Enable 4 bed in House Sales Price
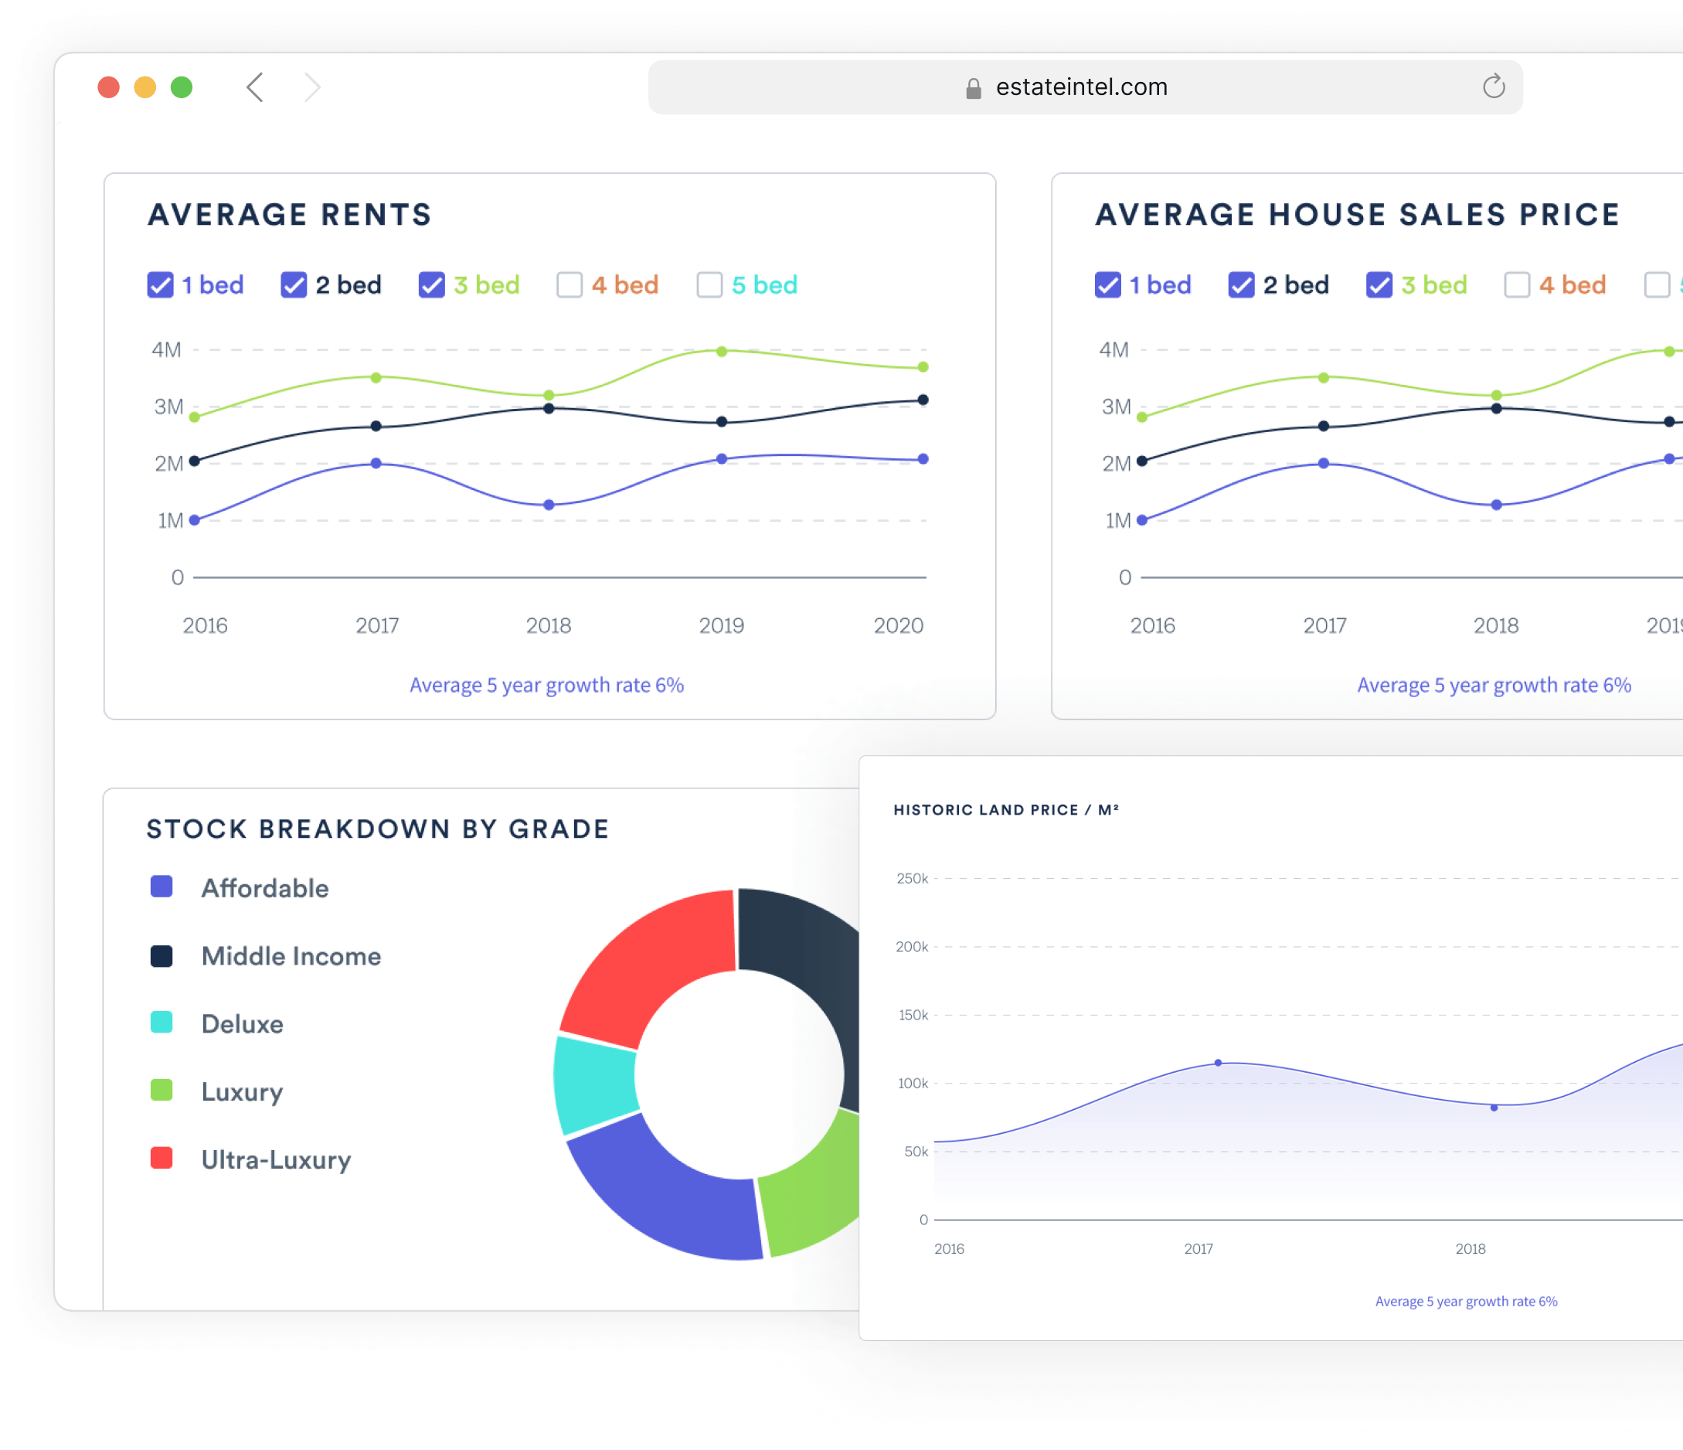 pyautogui.click(x=1518, y=285)
